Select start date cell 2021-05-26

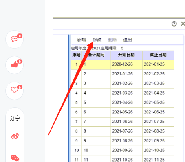click(126, 112)
